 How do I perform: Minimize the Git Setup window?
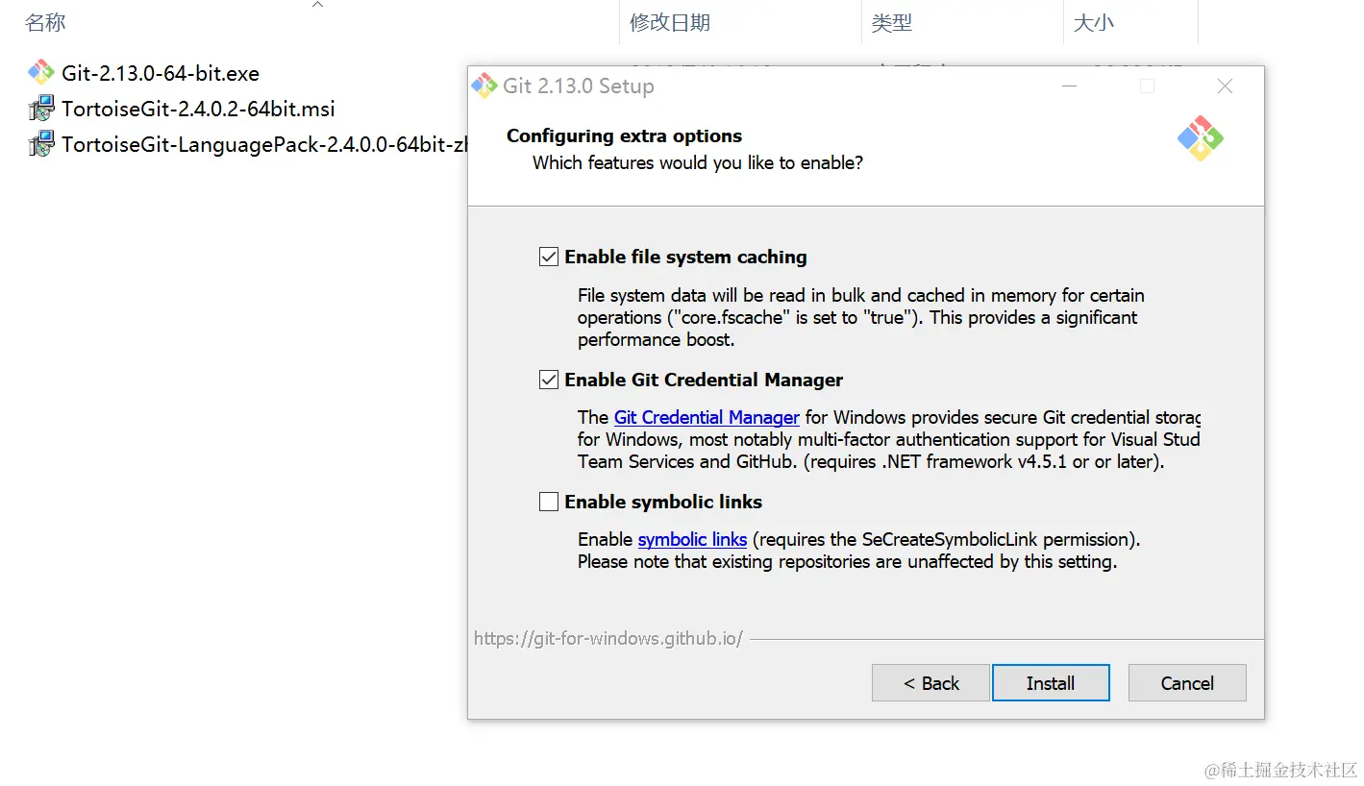click(x=1070, y=86)
